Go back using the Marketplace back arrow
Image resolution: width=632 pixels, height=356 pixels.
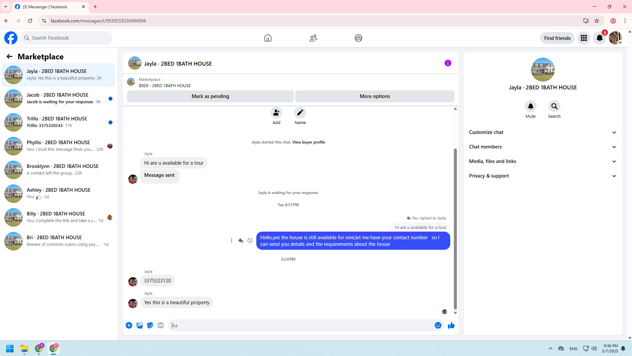[x=10, y=57]
